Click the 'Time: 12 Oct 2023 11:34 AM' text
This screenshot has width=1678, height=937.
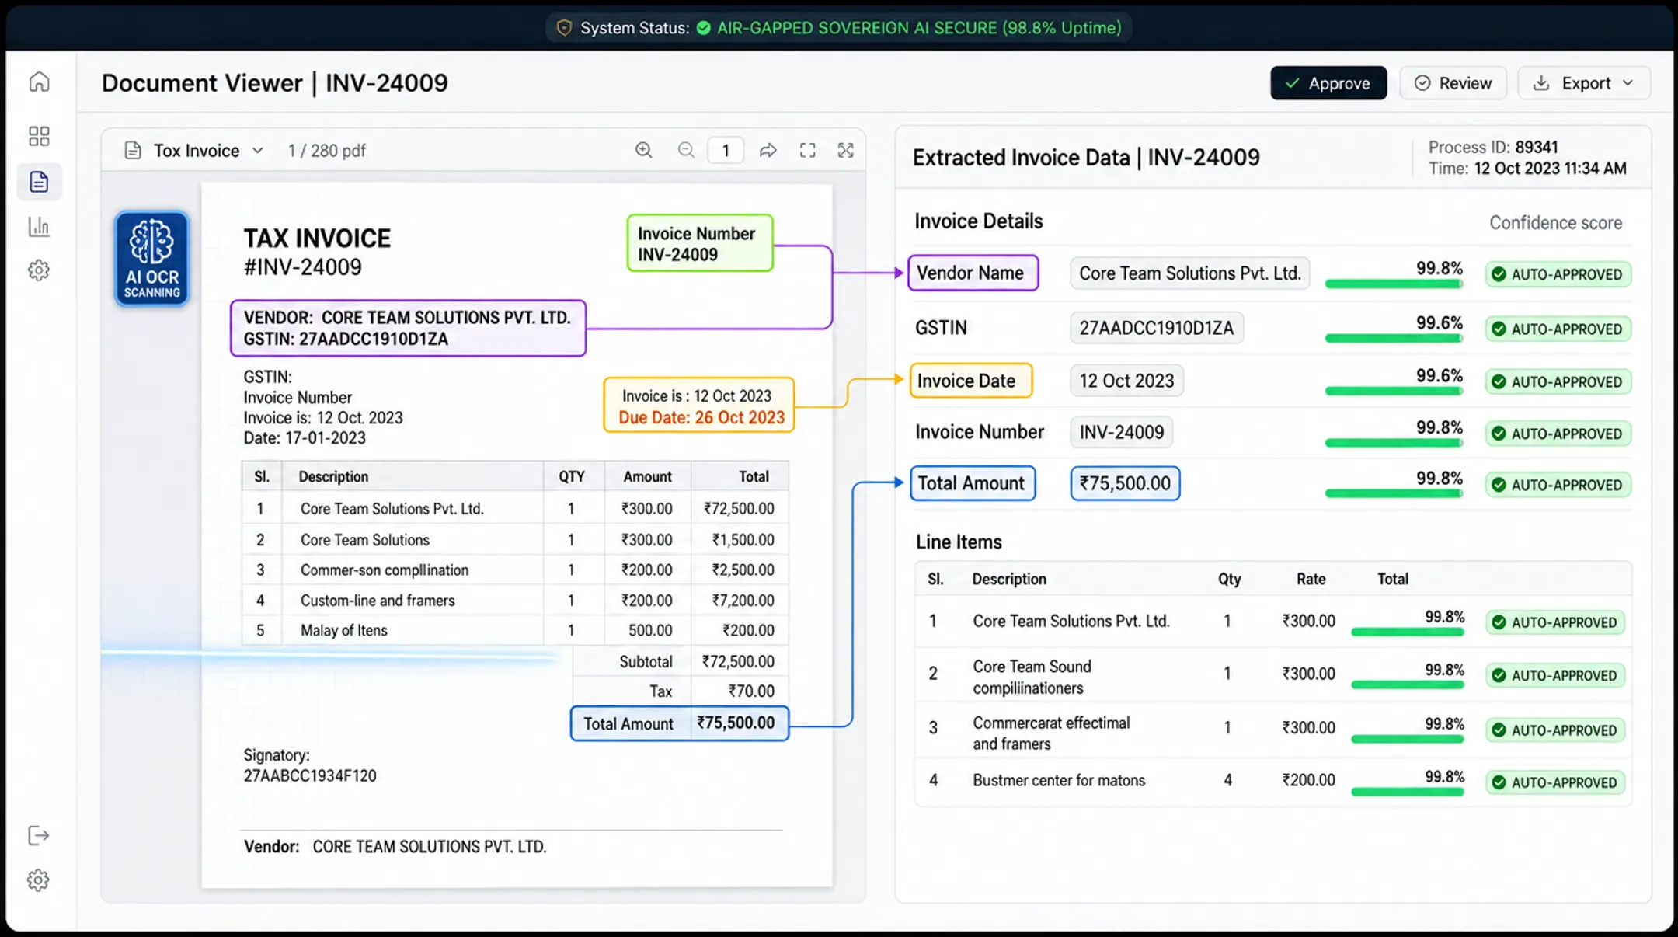pyautogui.click(x=1527, y=168)
